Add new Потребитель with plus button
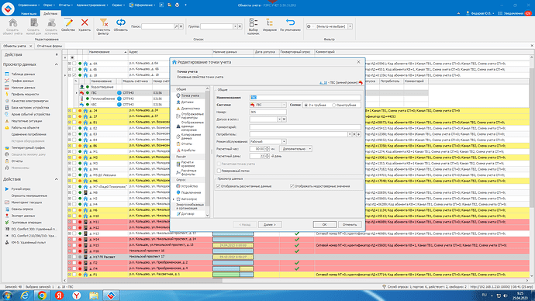535x301 pixels. [358, 134]
